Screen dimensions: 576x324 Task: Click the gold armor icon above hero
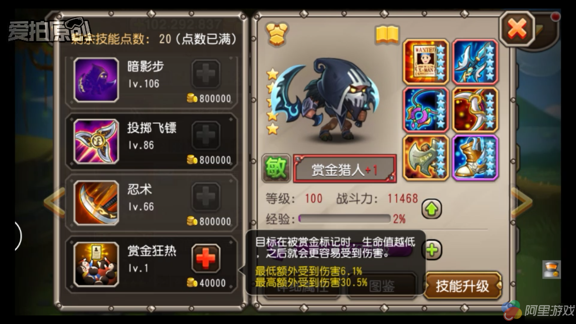click(277, 34)
